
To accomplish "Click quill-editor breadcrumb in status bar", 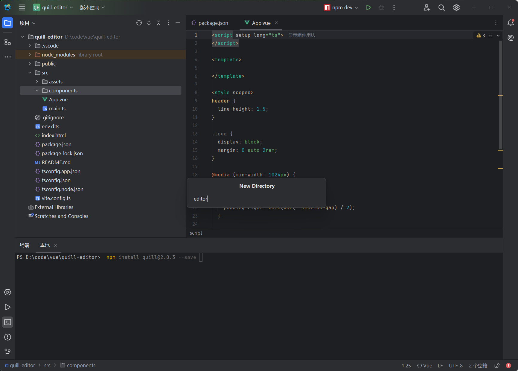I will coord(20,366).
